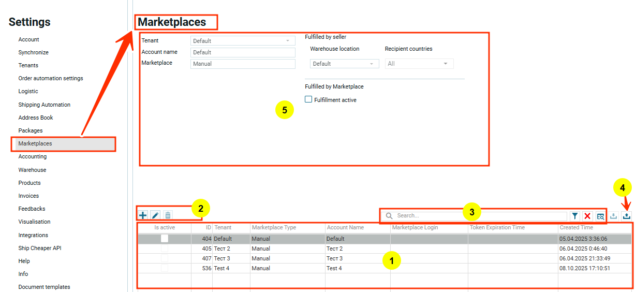Click the add marketplace plus icon
Image resolution: width=636 pixels, height=292 pixels.
(143, 215)
